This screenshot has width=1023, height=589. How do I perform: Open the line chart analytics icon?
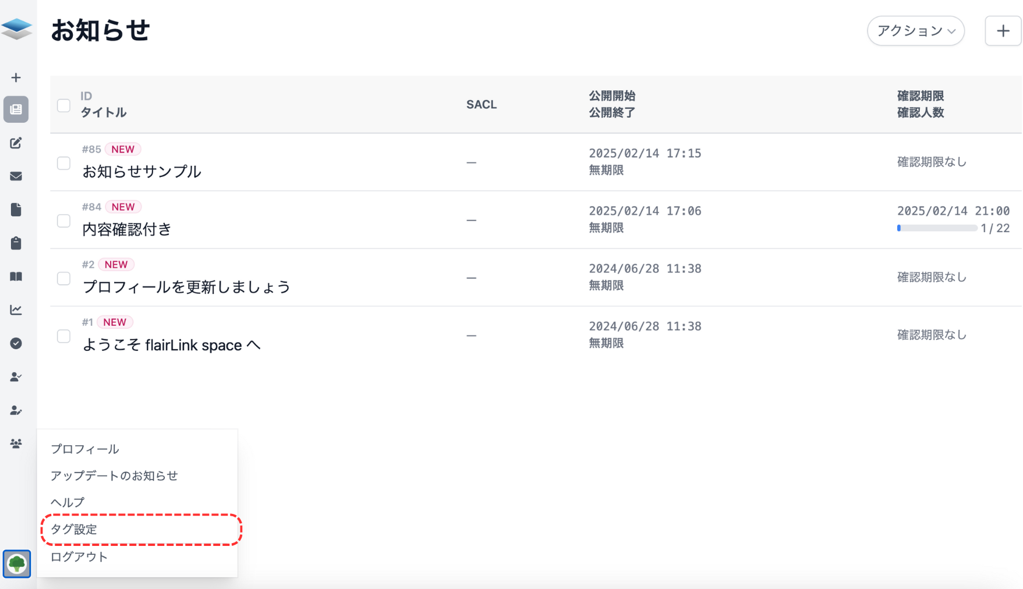pos(16,310)
